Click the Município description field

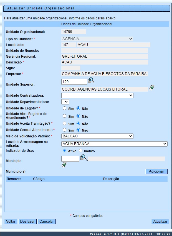(x=126, y=159)
